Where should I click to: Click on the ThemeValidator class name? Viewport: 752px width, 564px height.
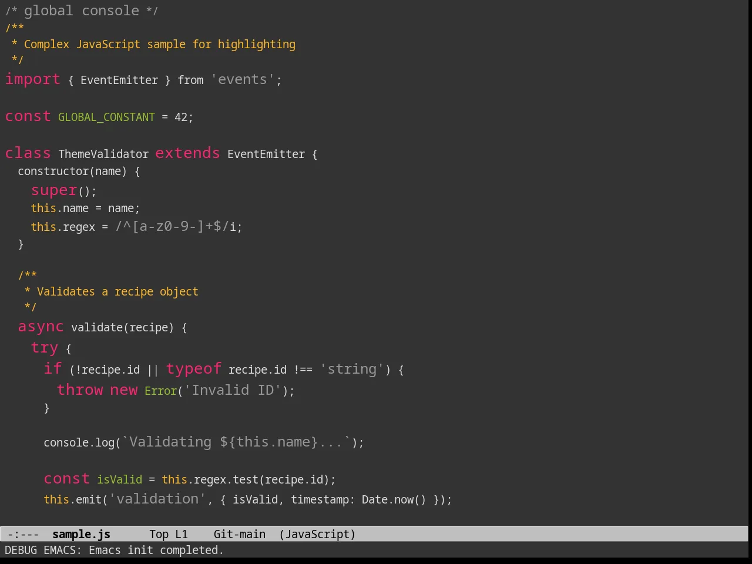pyautogui.click(x=103, y=154)
